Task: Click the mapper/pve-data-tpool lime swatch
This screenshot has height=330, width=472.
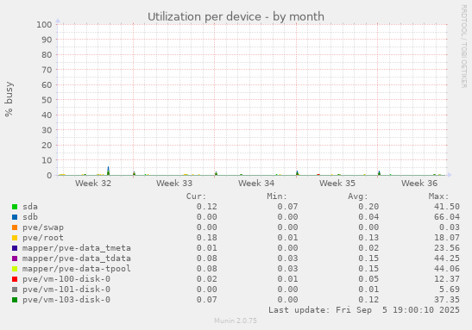Action: click(15, 269)
